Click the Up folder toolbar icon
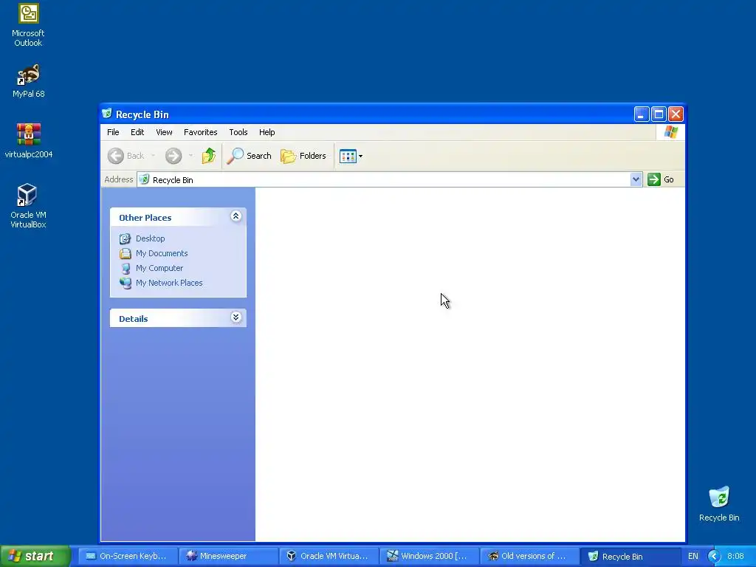This screenshot has width=756, height=567. click(x=208, y=156)
